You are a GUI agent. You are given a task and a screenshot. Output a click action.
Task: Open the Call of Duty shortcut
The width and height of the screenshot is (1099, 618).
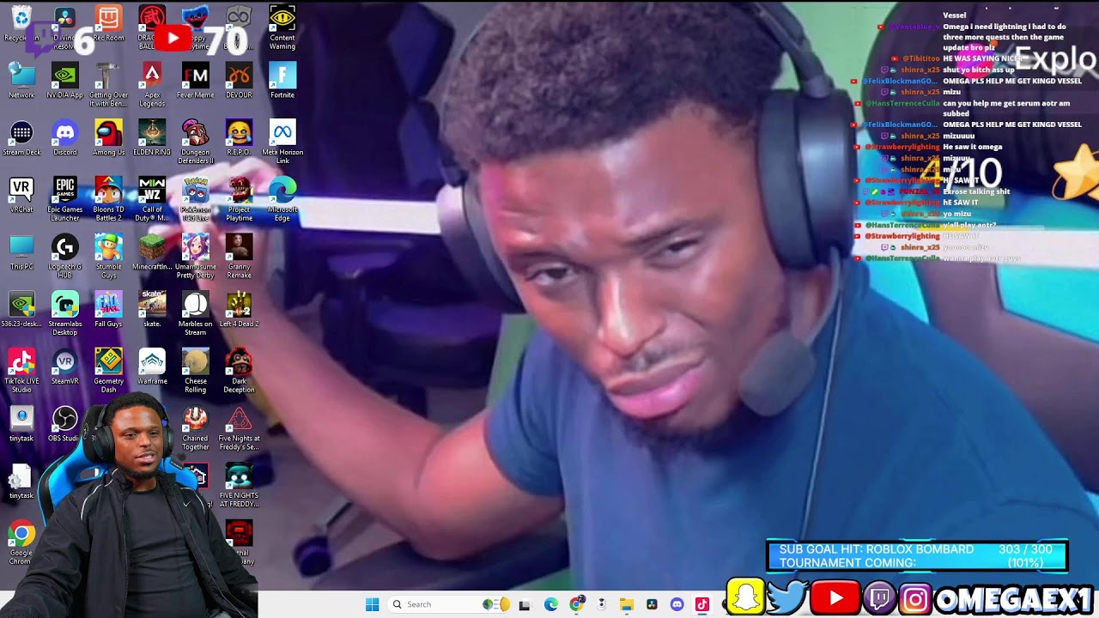152,199
